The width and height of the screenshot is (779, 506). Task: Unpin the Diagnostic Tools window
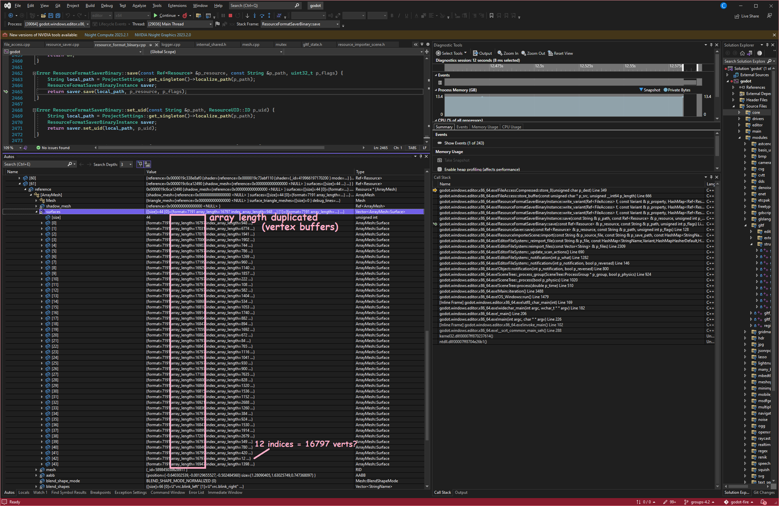711,45
